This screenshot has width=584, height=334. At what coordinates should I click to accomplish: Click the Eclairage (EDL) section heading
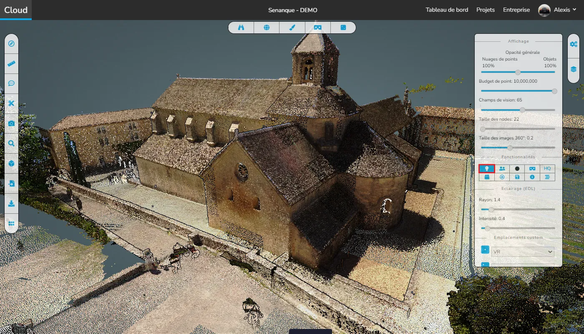click(519, 189)
